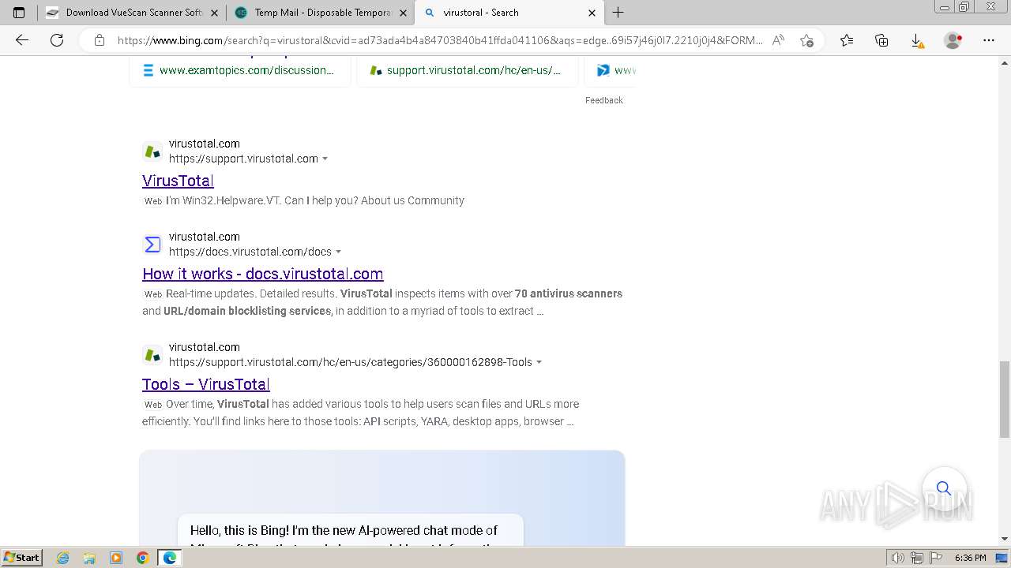Click the Bing chat greeting message
This screenshot has width=1011, height=568.
click(350, 530)
